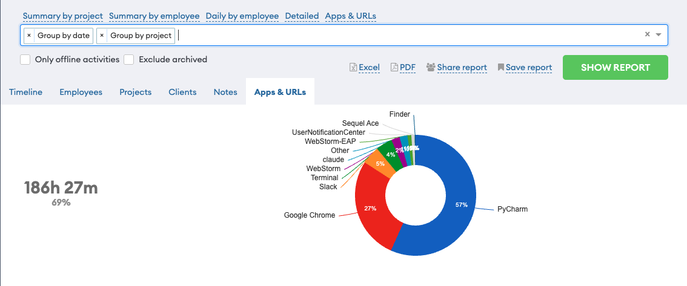Click the claude chart label

coord(333,160)
